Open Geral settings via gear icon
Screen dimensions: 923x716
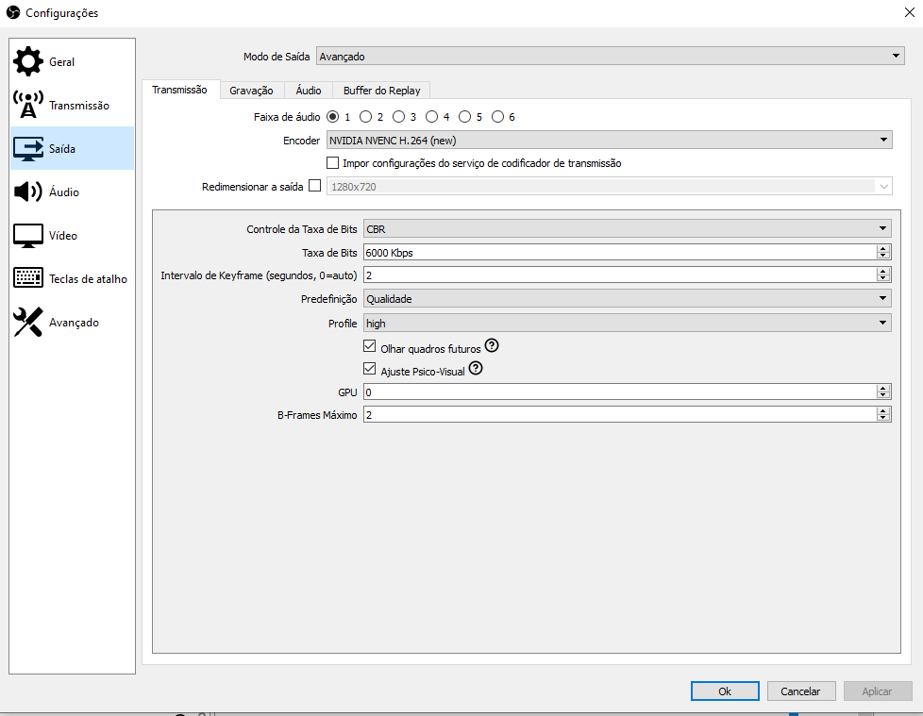(27, 61)
